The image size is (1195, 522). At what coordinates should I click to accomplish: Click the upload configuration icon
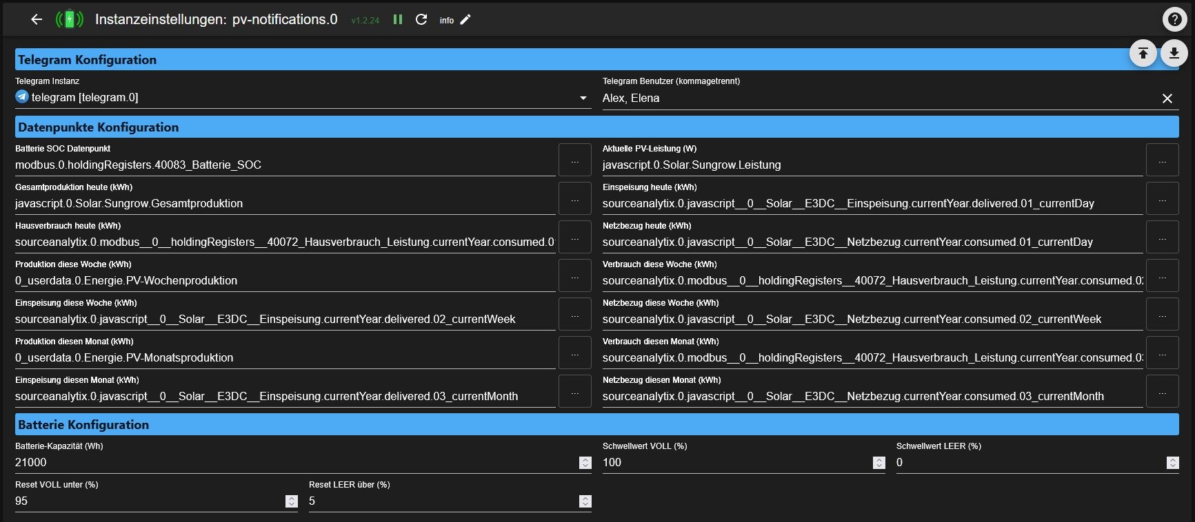pyautogui.click(x=1143, y=53)
